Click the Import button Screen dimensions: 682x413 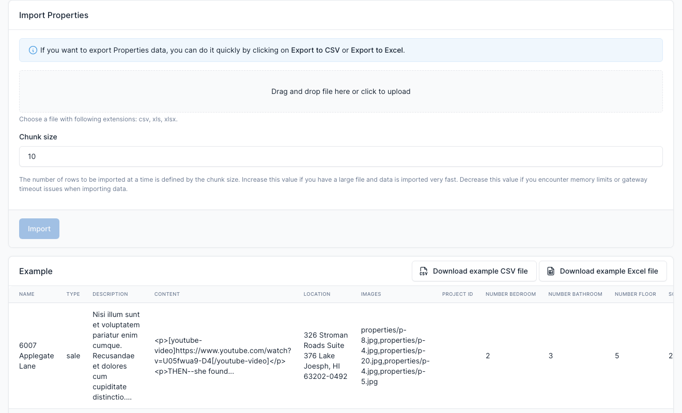point(39,229)
